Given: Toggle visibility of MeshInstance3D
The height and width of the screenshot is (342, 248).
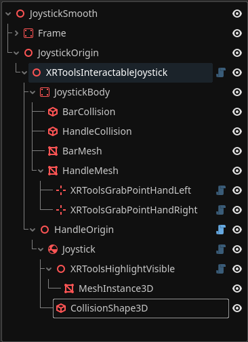Looking at the screenshot, I should point(237,288).
